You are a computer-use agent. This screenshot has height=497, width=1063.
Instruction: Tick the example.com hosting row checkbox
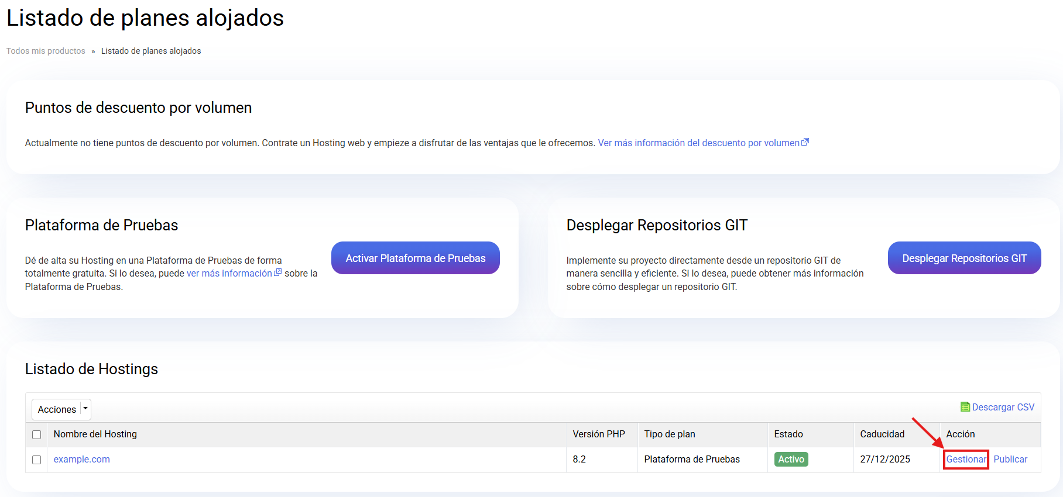[x=36, y=460]
